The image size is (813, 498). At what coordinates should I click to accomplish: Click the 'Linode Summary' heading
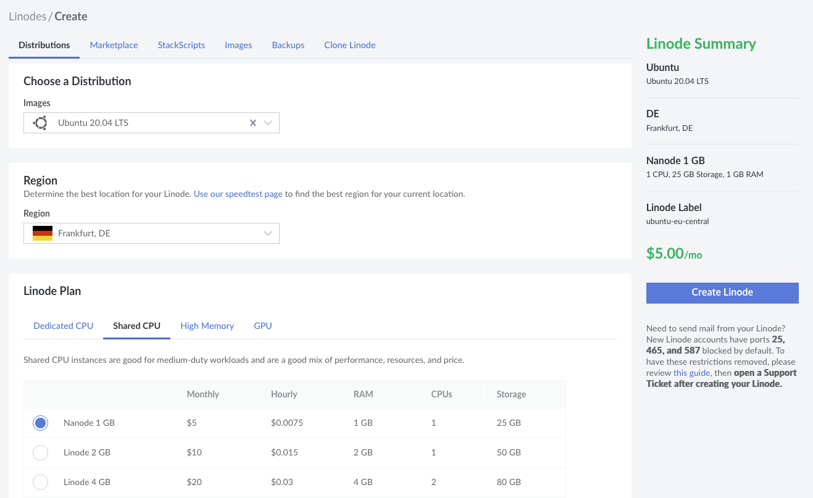tap(701, 44)
